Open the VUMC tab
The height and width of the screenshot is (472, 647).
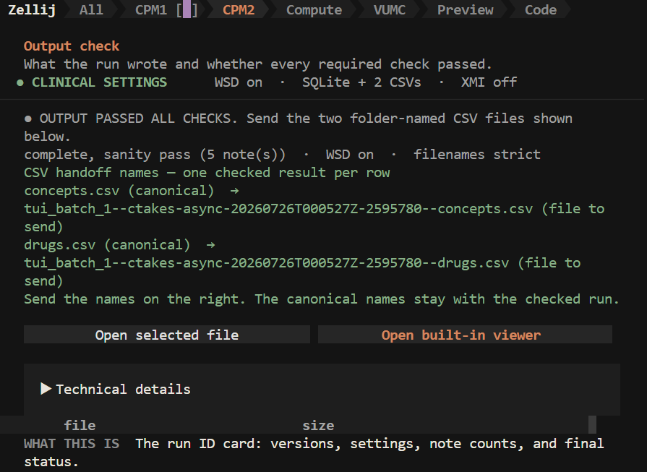click(x=389, y=9)
